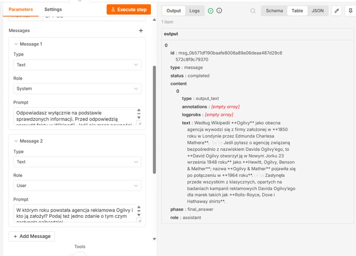
Task: Click the info circle icon
Action: [x=219, y=11]
